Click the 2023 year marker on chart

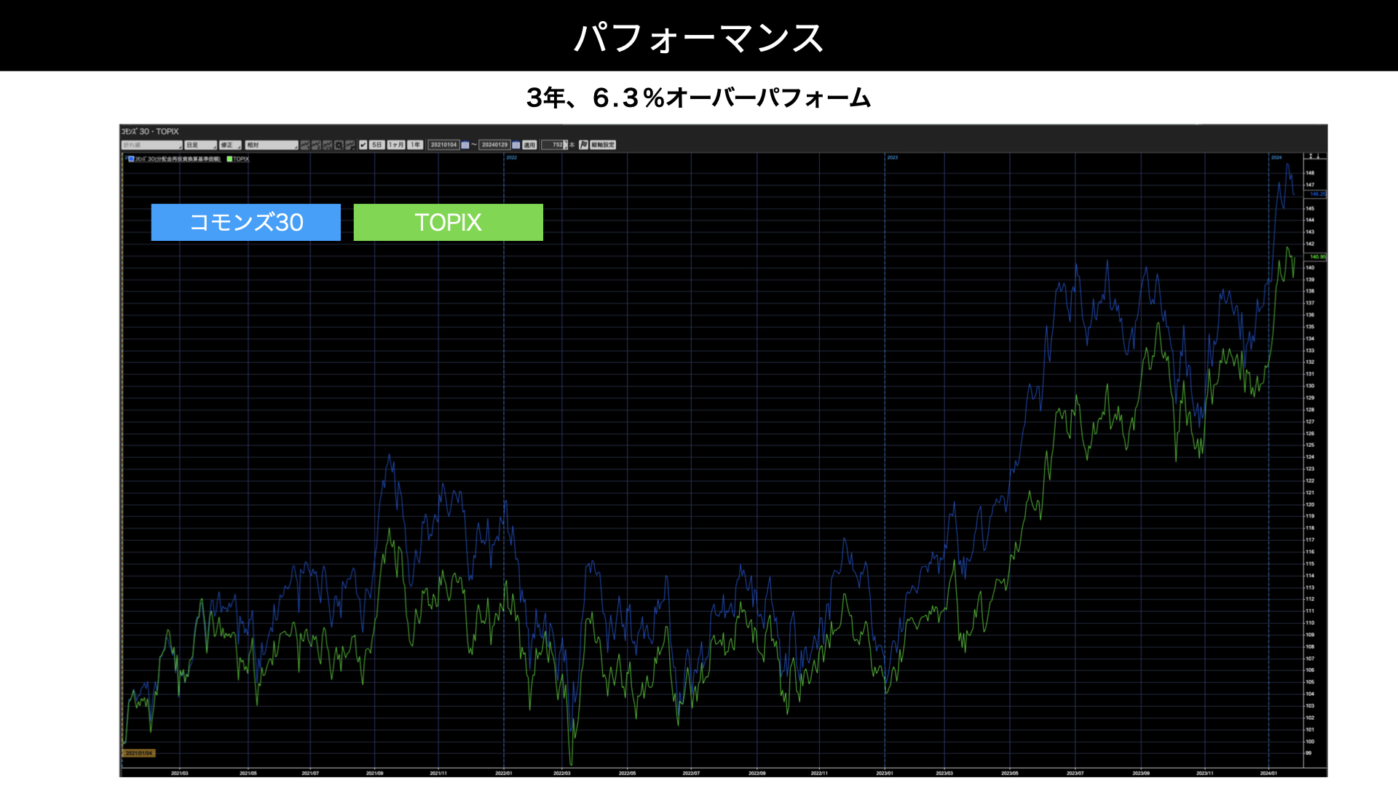click(893, 157)
